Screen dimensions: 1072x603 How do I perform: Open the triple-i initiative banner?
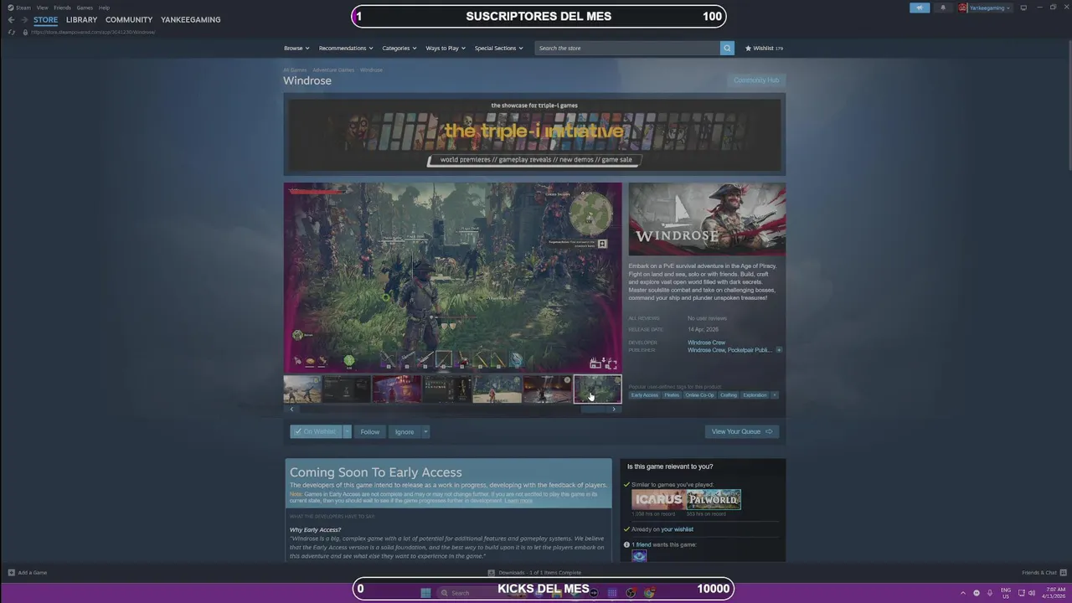[x=534, y=134]
